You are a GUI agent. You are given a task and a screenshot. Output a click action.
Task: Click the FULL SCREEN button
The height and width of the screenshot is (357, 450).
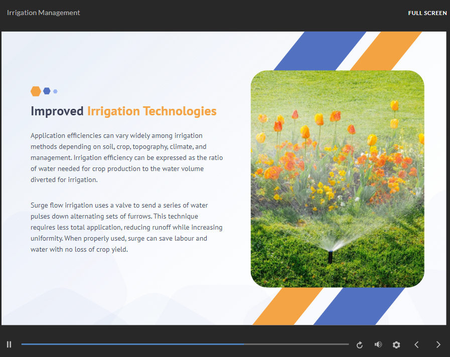pyautogui.click(x=427, y=13)
